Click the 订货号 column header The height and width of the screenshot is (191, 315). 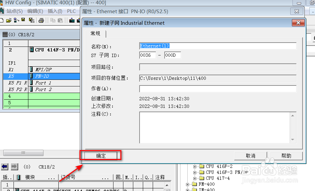coord(86,177)
